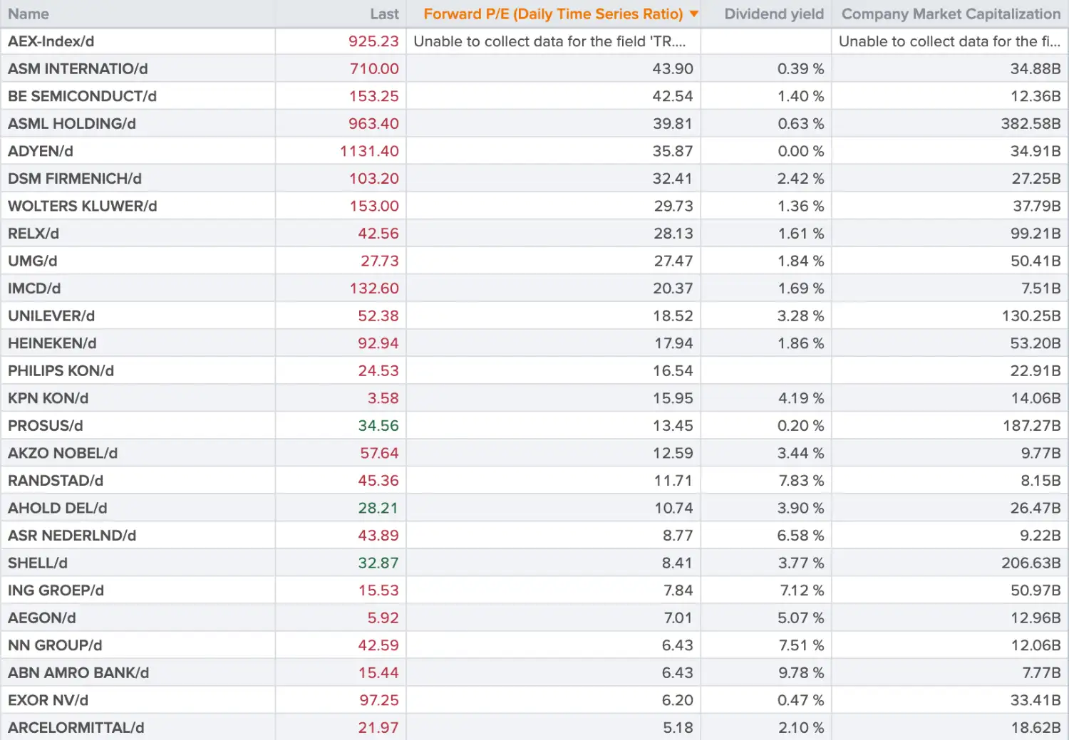Select ArcelorMittal forward P/E 5.18
The image size is (1069, 740).
point(678,727)
